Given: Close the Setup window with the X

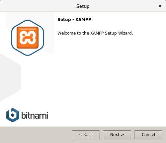Looking at the screenshot, I should click(x=160, y=6).
